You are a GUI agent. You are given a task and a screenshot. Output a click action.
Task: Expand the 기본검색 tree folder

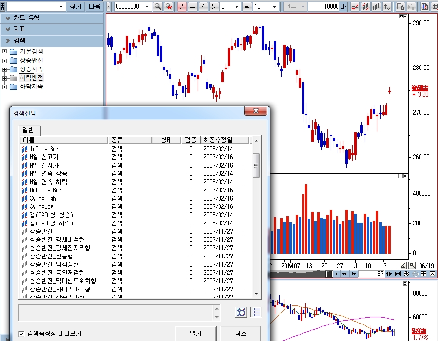pos(5,51)
